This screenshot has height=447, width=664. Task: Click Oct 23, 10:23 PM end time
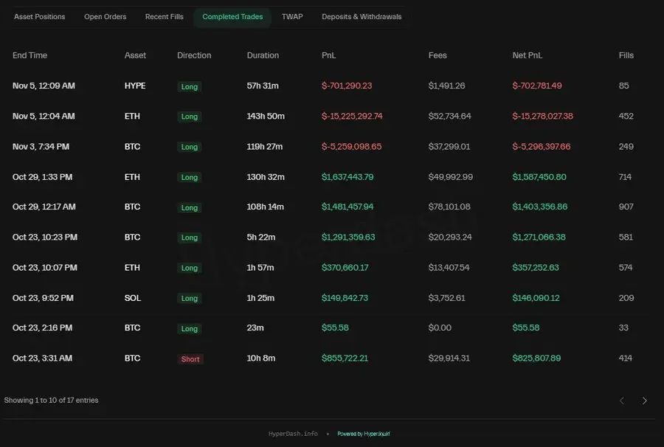[x=45, y=238]
